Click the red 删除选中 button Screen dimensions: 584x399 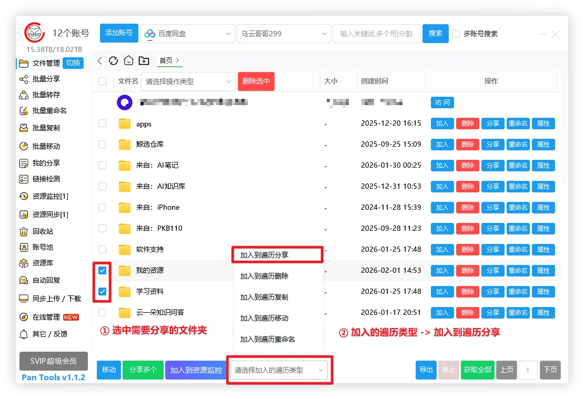click(256, 81)
